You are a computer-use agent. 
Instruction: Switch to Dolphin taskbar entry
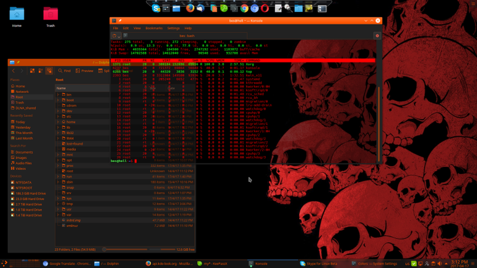pyautogui.click(x=119, y=264)
